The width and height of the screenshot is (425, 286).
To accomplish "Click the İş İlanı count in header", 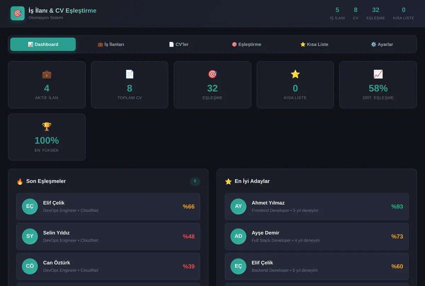I will (x=337, y=10).
